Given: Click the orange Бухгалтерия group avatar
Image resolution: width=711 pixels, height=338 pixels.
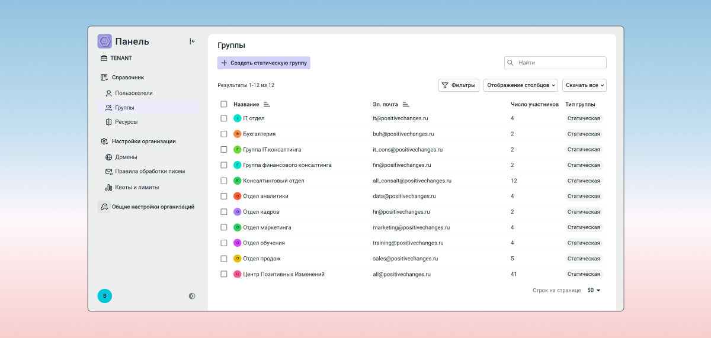Looking at the screenshot, I should tap(237, 134).
